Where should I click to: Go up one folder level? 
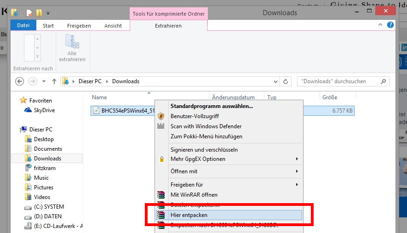(54, 81)
